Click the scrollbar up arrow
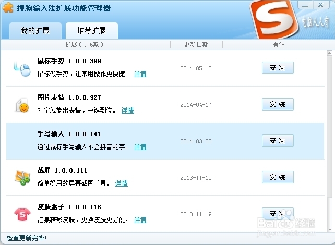Viewport: 335px width, 245px height. coord(329,53)
